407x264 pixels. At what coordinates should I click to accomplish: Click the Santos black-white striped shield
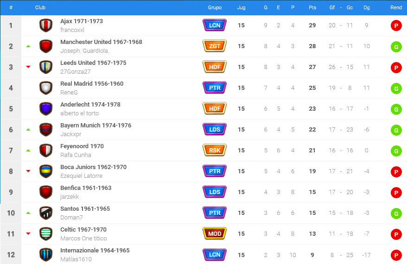46,213
